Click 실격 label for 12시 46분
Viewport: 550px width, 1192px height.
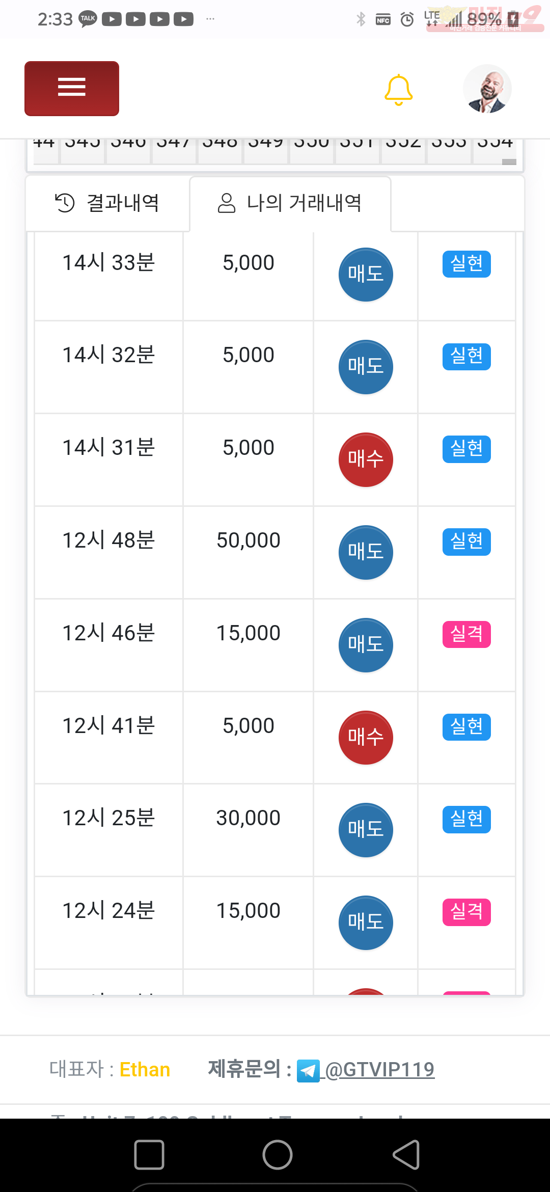tap(466, 634)
